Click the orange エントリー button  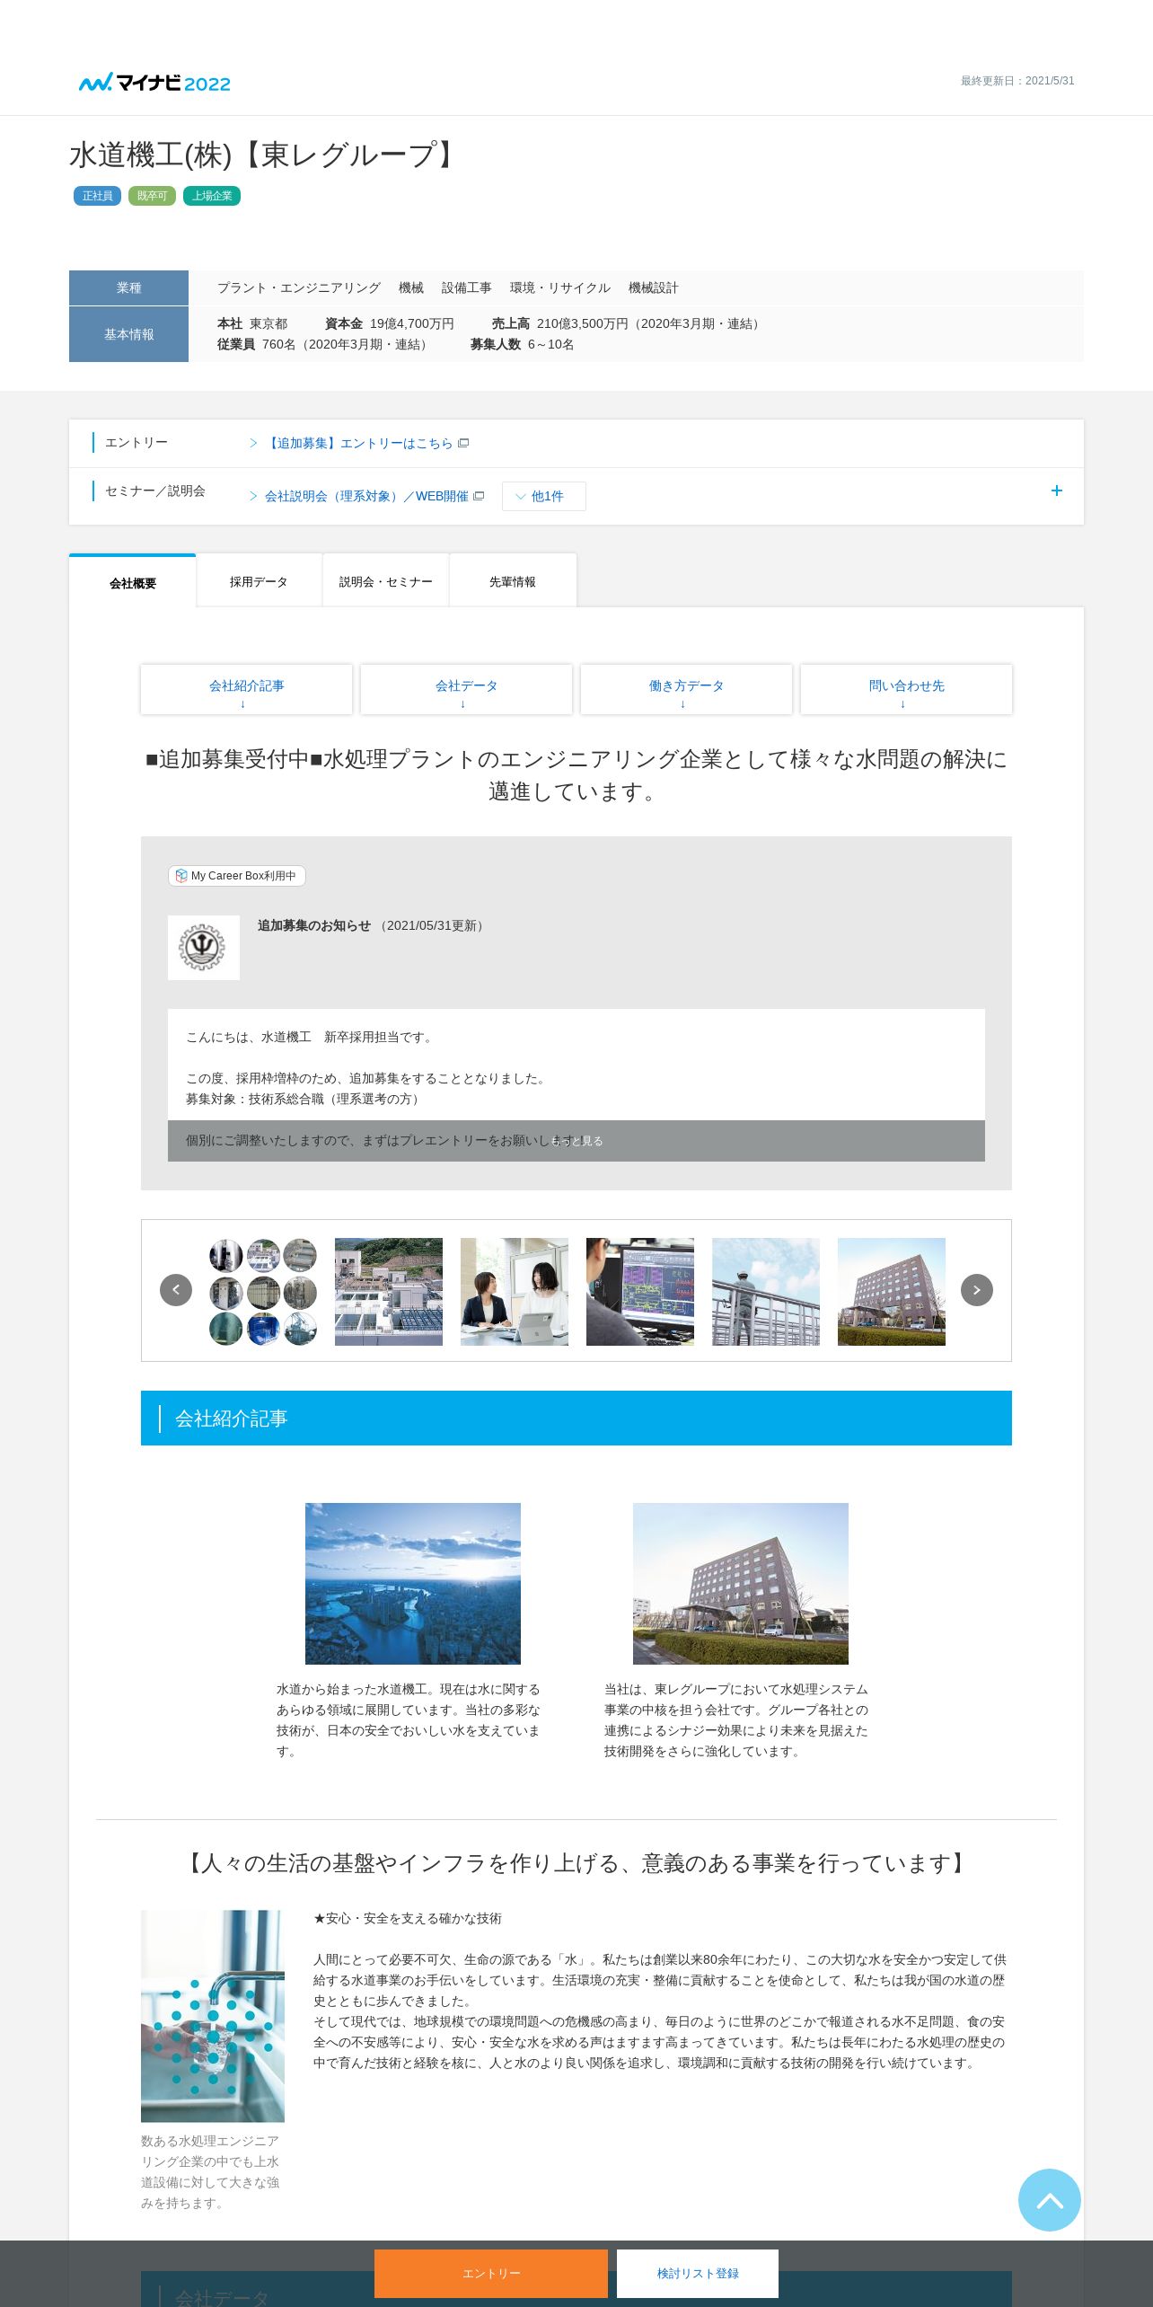coord(491,2274)
